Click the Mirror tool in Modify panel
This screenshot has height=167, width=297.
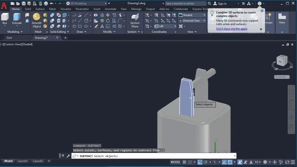tap(96, 15)
